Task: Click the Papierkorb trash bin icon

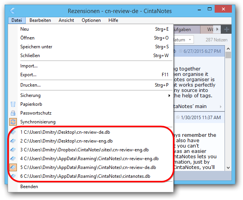Action: pyautogui.click(x=13, y=104)
